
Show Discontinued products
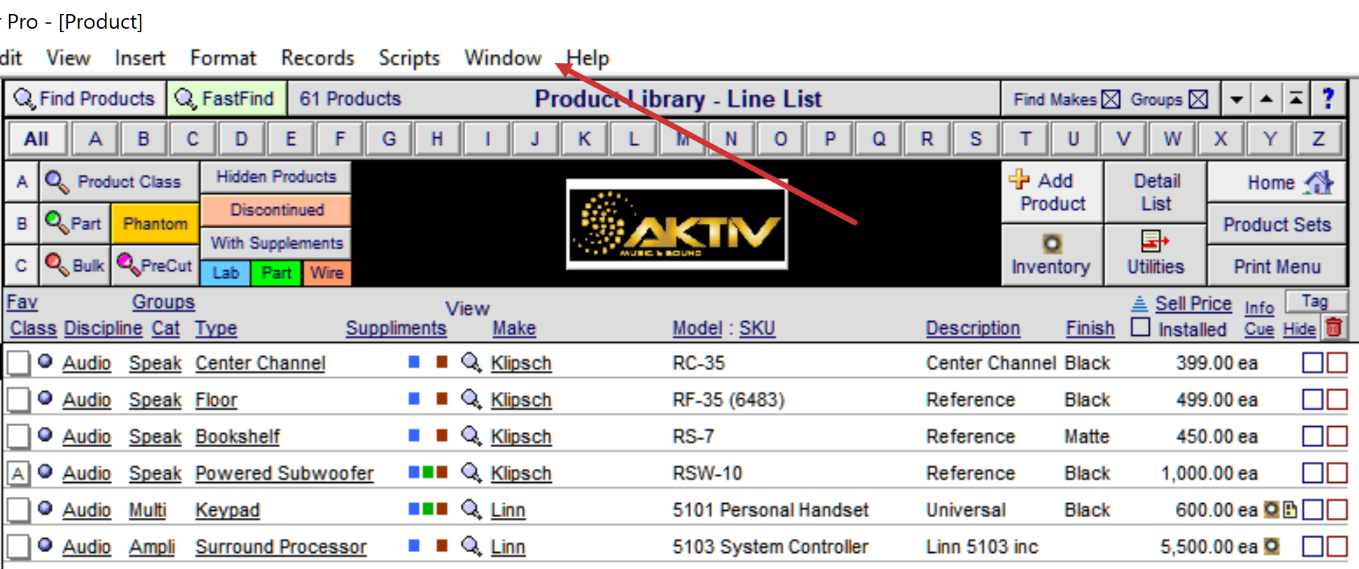tap(276, 209)
